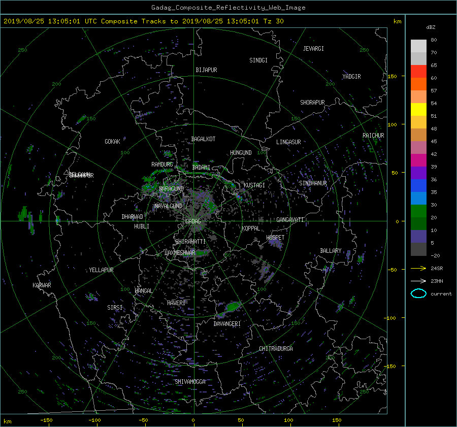Click the GANGAVATI city label
The width and height of the screenshot is (457, 427).
point(290,219)
